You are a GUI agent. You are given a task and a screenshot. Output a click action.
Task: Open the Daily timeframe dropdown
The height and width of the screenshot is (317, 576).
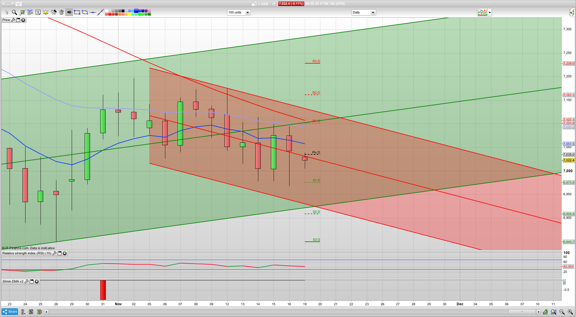click(364, 12)
